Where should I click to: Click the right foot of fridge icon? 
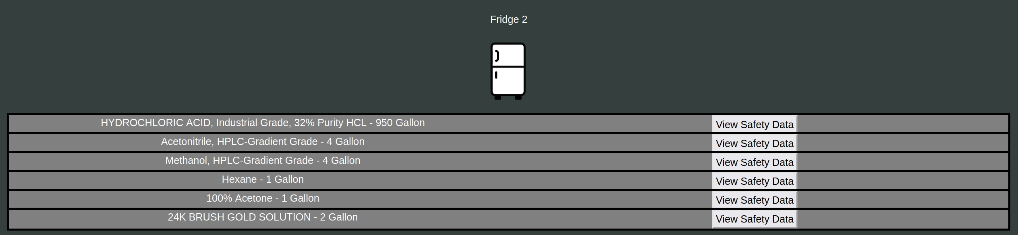click(x=518, y=98)
